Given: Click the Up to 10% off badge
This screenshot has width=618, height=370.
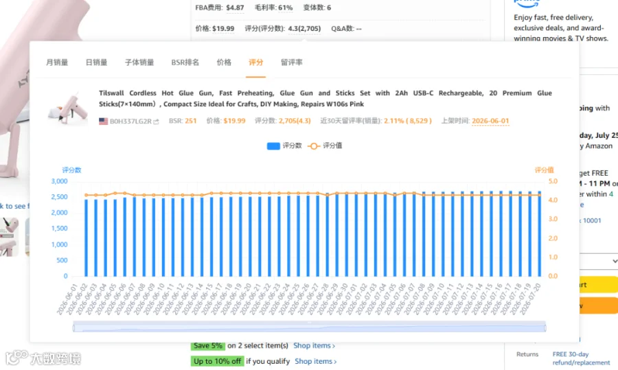Looking at the screenshot, I should (217, 361).
